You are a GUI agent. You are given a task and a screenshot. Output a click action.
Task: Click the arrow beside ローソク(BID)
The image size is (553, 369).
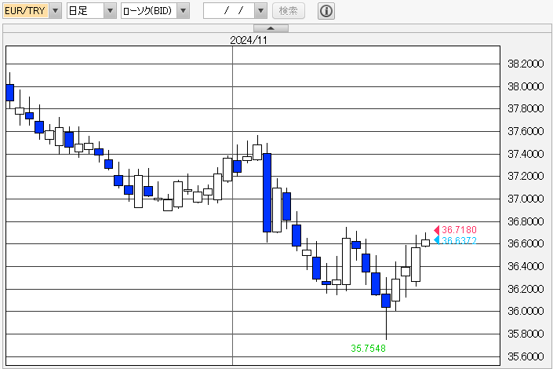(183, 10)
